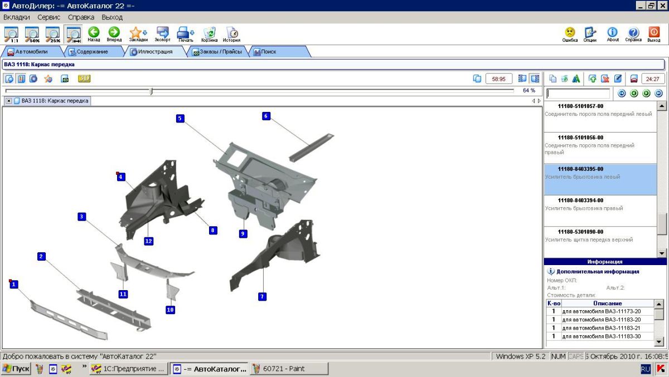Click the star bookmark illustration icon
This screenshot has height=377, width=669.
point(49,79)
